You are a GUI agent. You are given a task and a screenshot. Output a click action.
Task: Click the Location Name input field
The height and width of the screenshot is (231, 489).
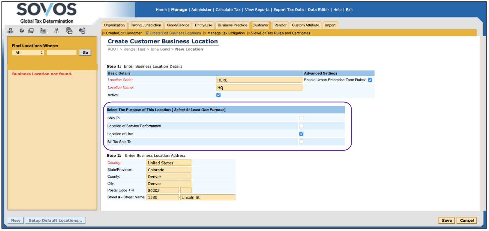point(259,88)
